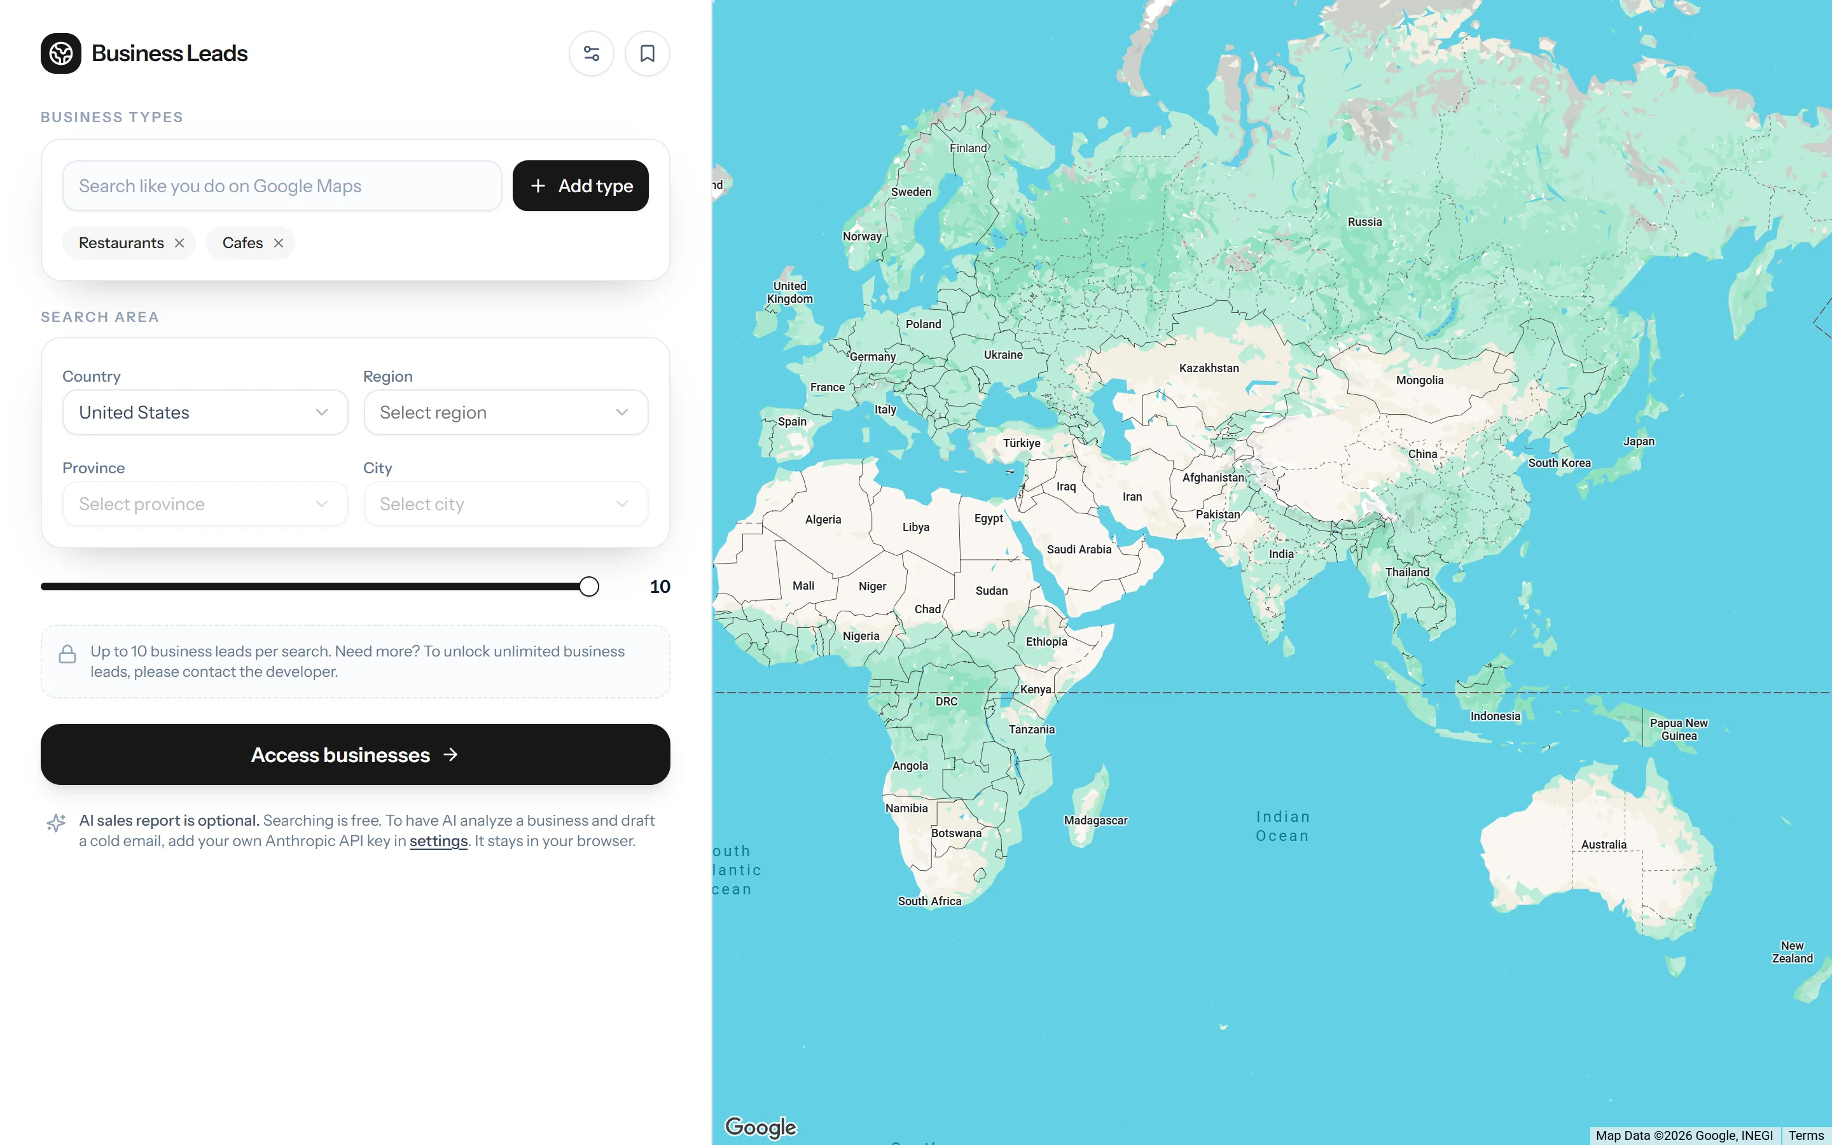Click the Add type button
The width and height of the screenshot is (1832, 1145).
(x=581, y=186)
